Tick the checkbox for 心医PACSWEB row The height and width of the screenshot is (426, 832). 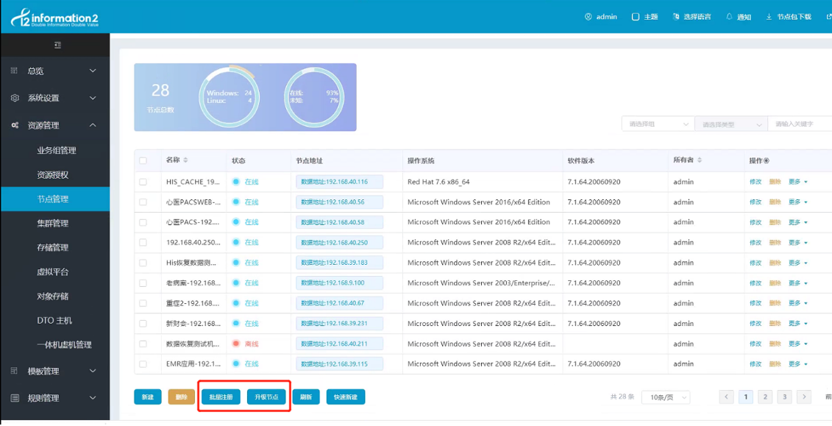click(143, 202)
